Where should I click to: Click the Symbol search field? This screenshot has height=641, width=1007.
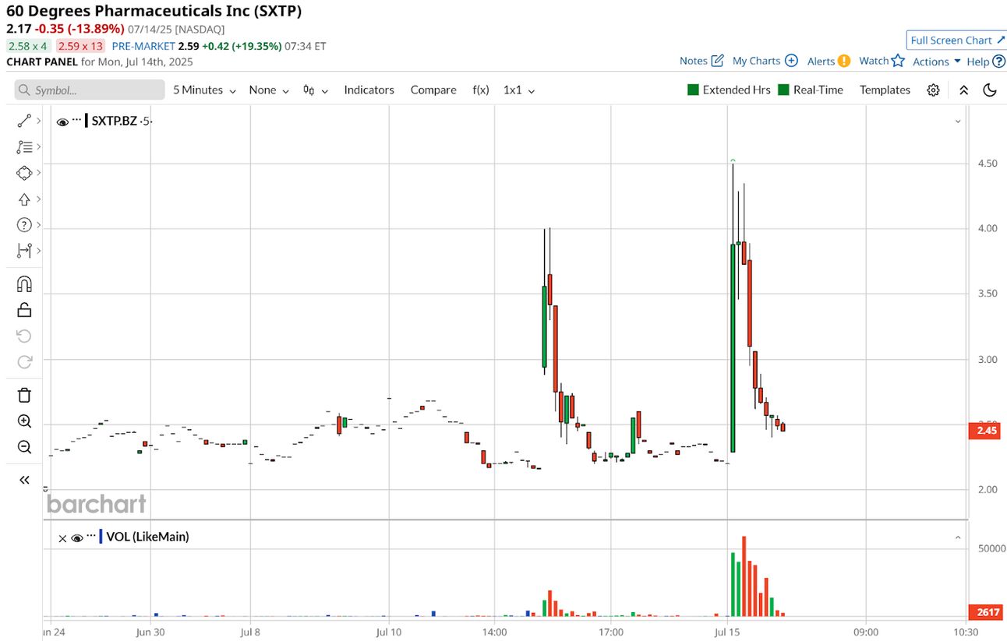tap(90, 90)
